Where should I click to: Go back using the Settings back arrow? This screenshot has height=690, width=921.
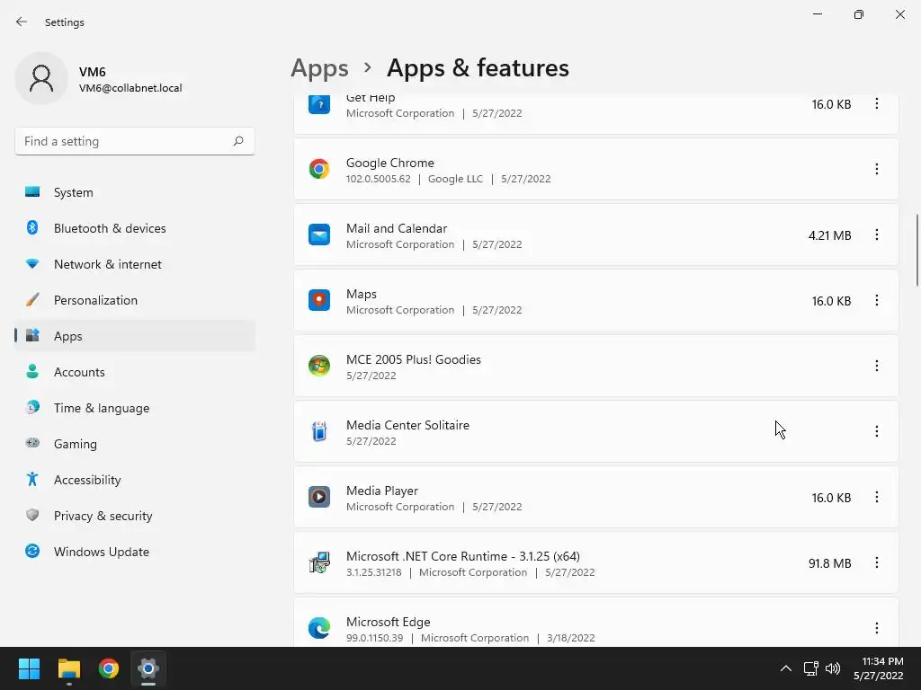(x=22, y=22)
